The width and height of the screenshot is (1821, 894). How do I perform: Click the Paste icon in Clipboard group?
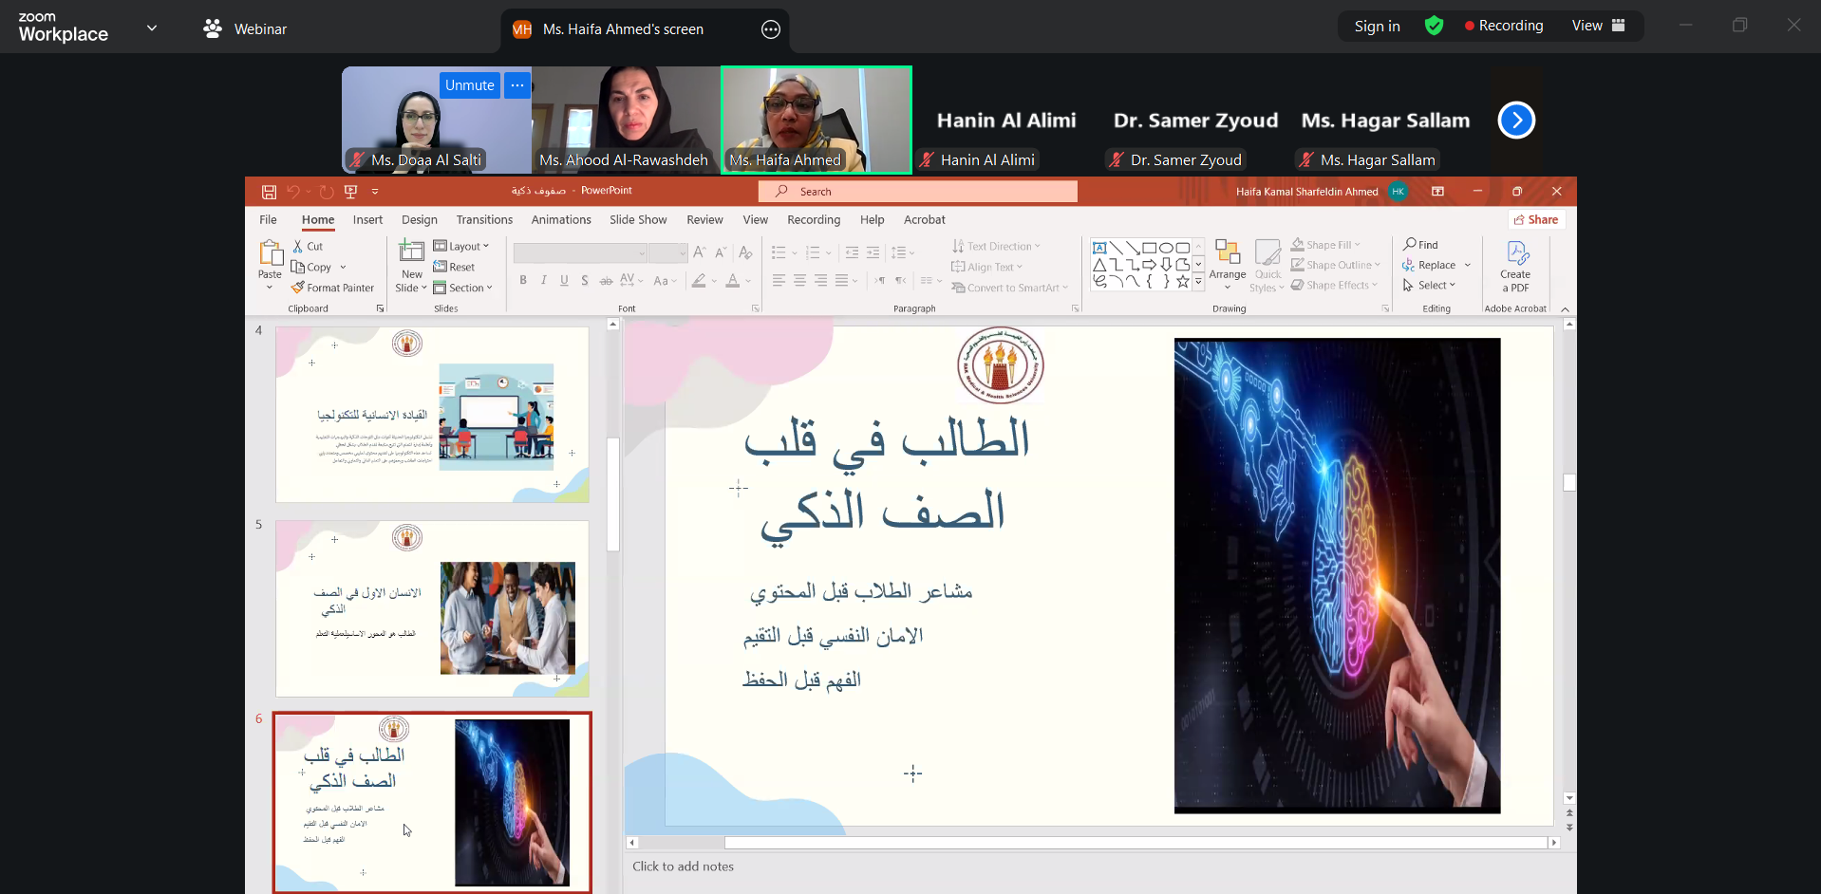tap(270, 254)
